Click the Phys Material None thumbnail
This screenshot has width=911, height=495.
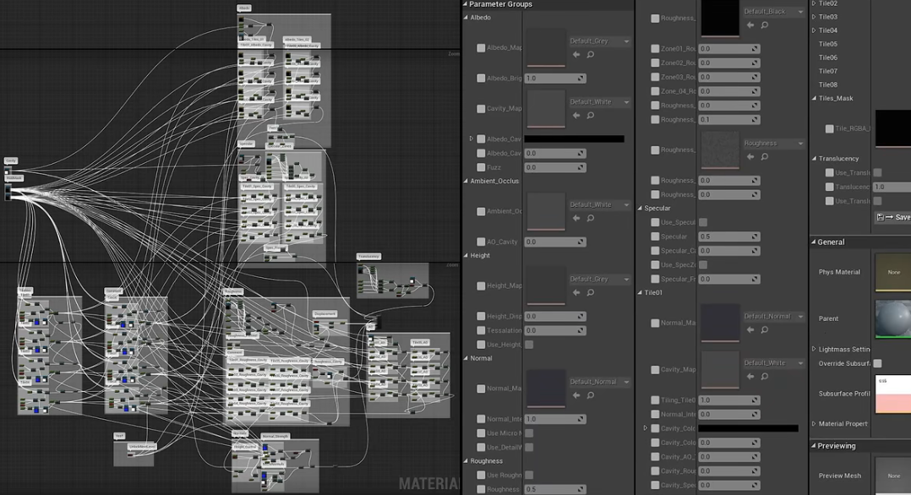click(x=893, y=272)
